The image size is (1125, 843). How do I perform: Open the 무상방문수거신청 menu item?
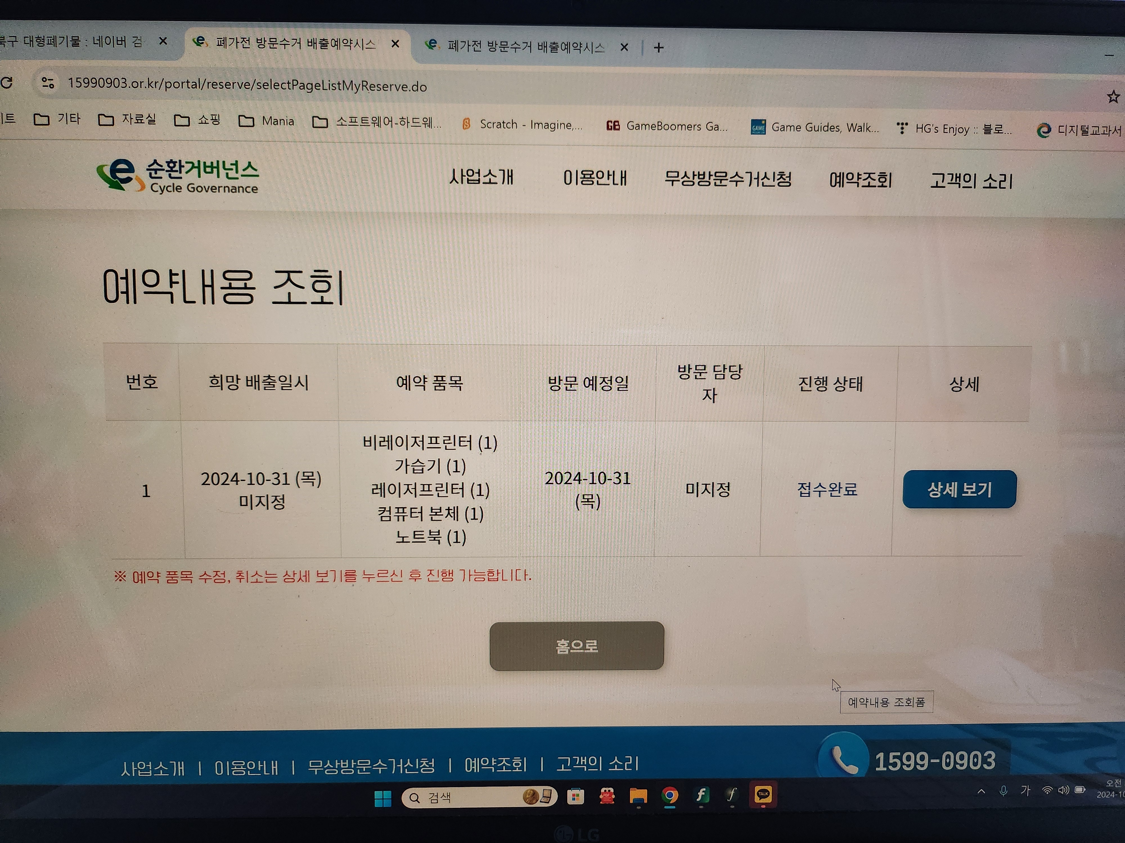728,179
